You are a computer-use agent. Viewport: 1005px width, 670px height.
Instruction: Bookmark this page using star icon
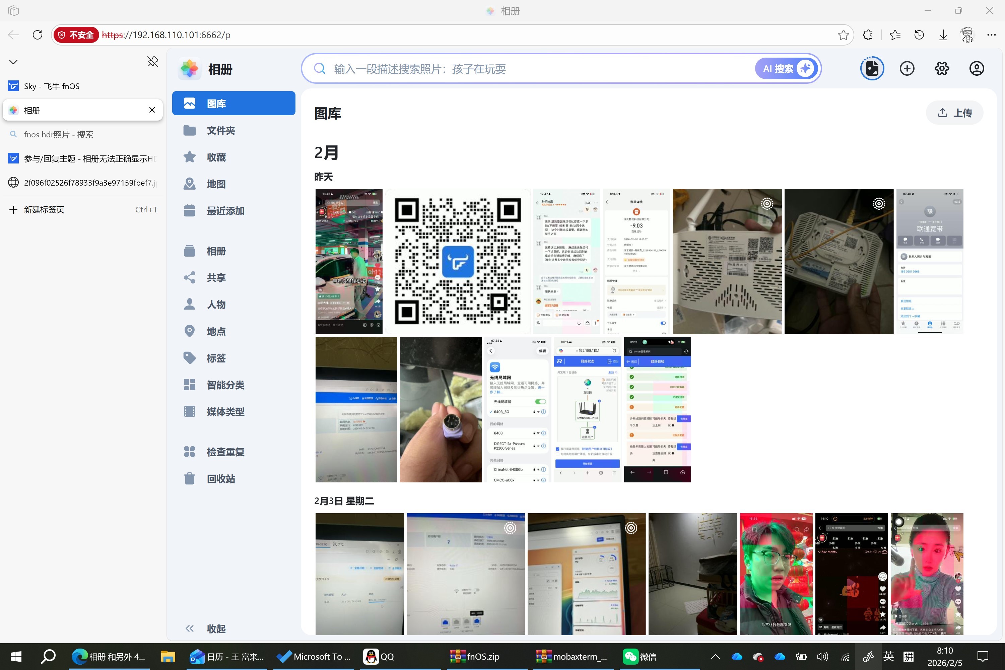point(843,35)
